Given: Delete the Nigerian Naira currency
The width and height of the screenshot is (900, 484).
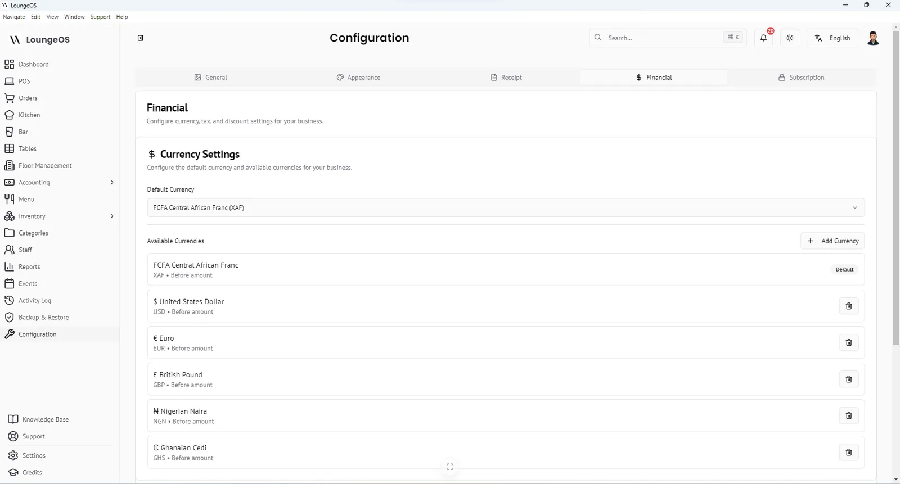Looking at the screenshot, I should [x=849, y=415].
